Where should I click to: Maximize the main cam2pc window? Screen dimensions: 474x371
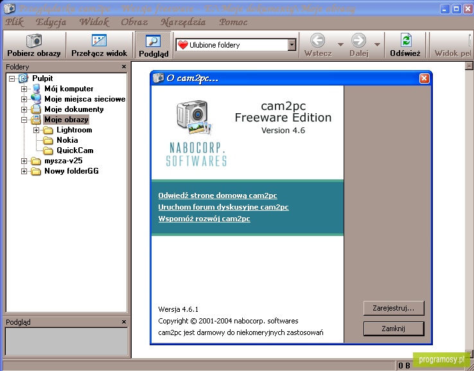[x=457, y=9]
